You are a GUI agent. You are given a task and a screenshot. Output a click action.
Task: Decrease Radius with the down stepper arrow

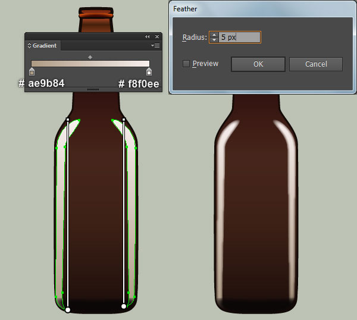(x=214, y=40)
